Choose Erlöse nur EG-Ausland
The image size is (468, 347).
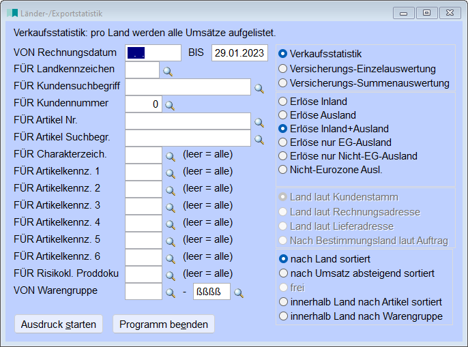coord(335,142)
